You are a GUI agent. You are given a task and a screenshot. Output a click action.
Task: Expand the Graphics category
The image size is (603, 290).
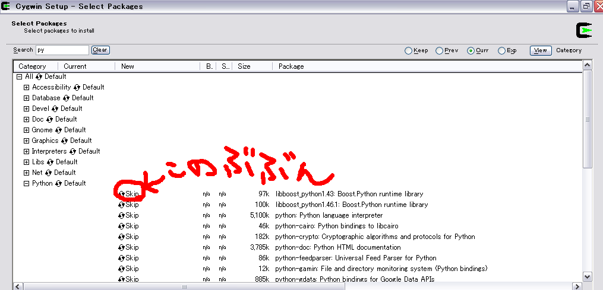pyautogui.click(x=27, y=141)
